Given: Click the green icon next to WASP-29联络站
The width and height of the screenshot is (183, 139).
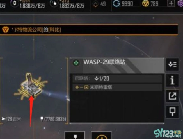Looking at the screenshot, I should tap(76, 63).
